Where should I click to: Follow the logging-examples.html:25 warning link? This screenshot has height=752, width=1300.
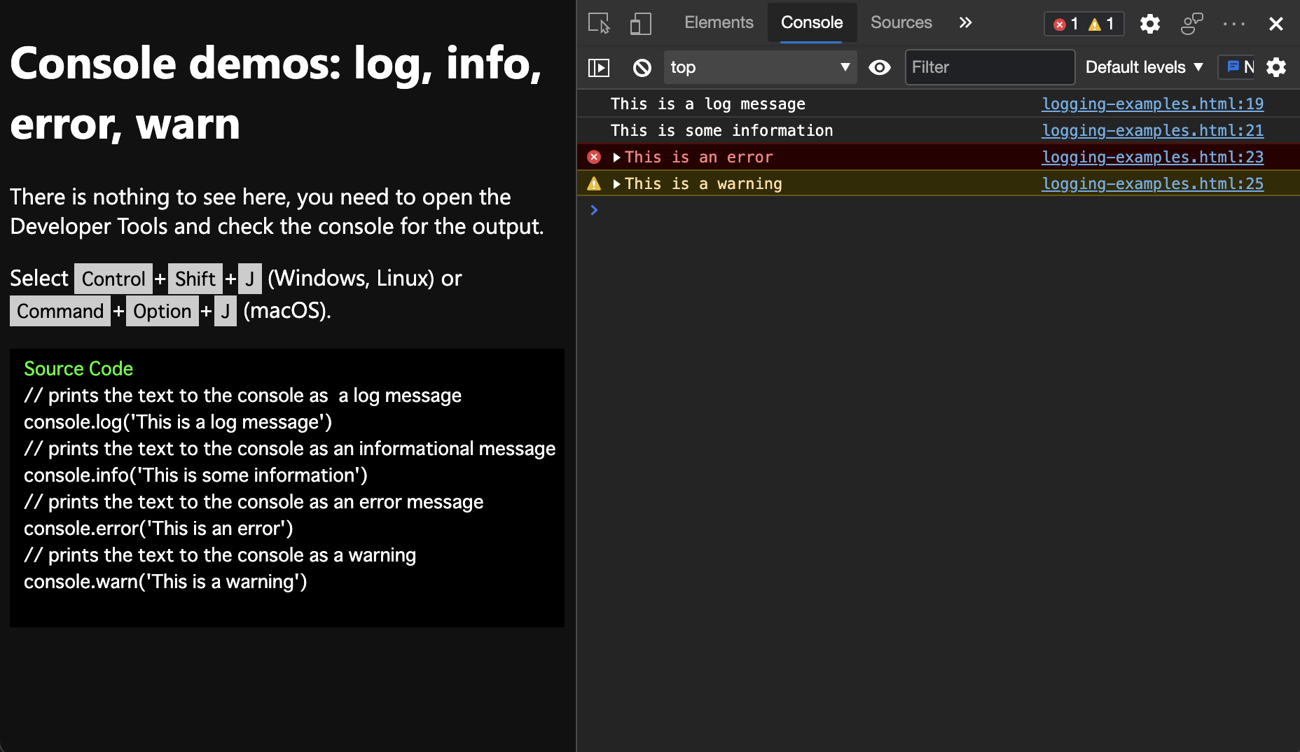1152,183
